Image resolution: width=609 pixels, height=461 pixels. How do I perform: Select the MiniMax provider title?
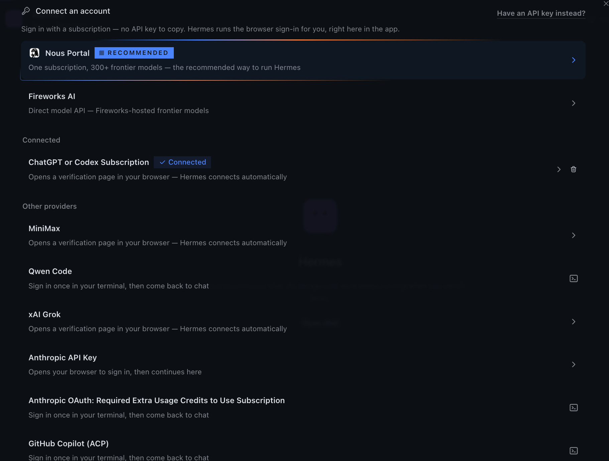pyautogui.click(x=44, y=228)
